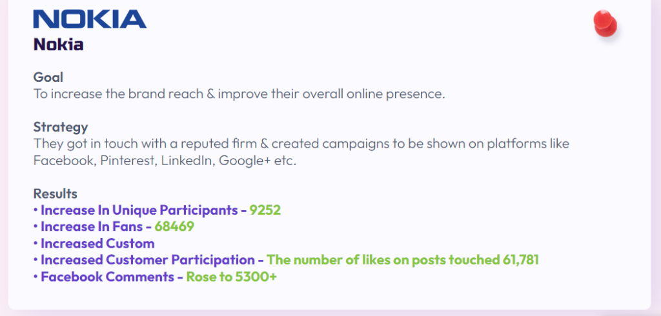This screenshot has width=661, height=316.
Task: Click Increase In Fans label
Action: (92, 226)
